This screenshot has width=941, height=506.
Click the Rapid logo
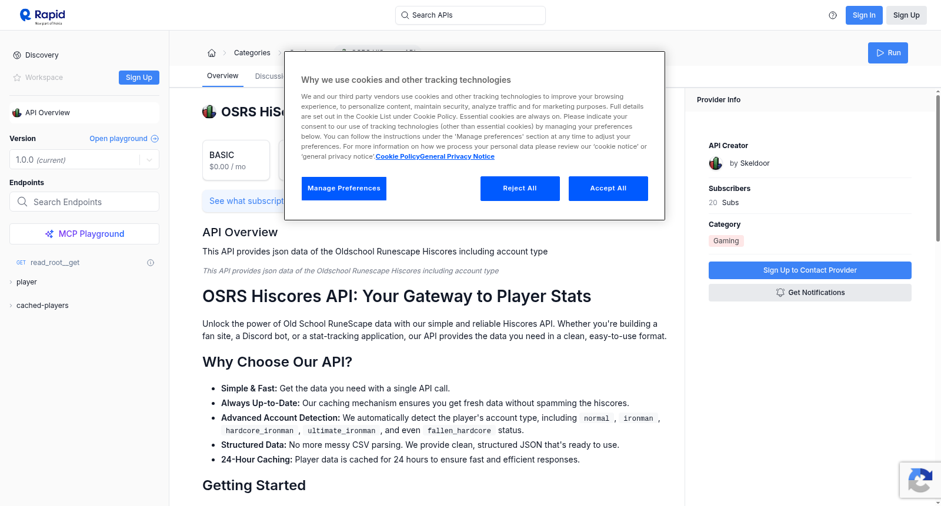click(42, 16)
